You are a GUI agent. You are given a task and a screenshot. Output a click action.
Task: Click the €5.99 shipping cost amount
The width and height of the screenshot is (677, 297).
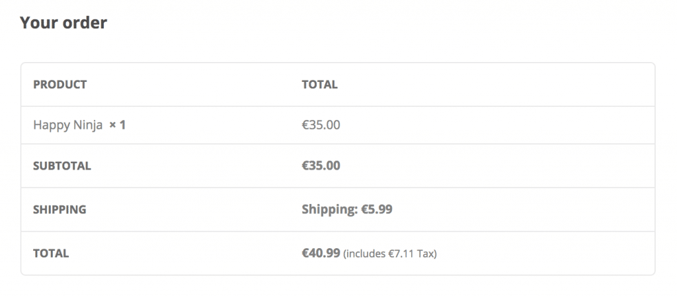click(x=377, y=209)
